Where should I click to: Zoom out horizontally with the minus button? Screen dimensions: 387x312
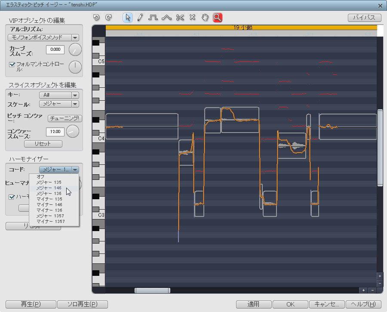click(x=372, y=290)
